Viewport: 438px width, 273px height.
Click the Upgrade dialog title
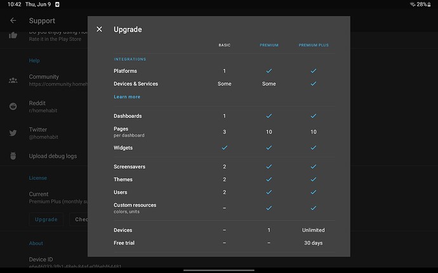pyautogui.click(x=128, y=29)
